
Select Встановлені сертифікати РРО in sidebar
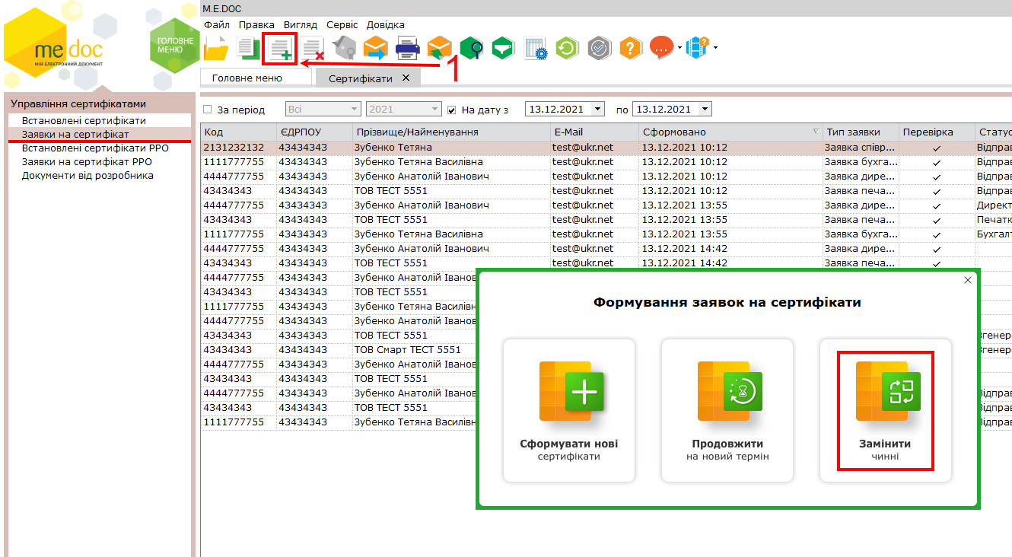click(95, 148)
